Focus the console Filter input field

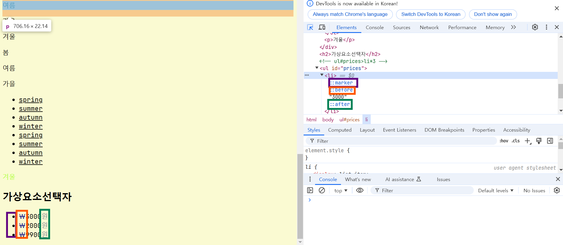point(422,191)
